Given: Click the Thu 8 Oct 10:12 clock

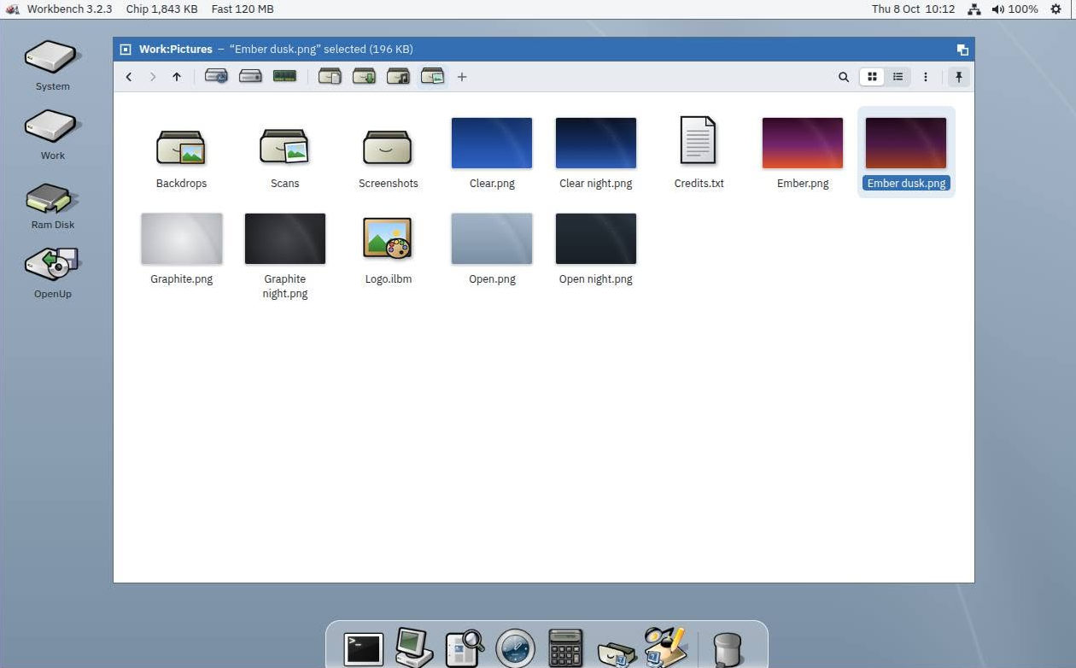Looking at the screenshot, I should (x=913, y=9).
